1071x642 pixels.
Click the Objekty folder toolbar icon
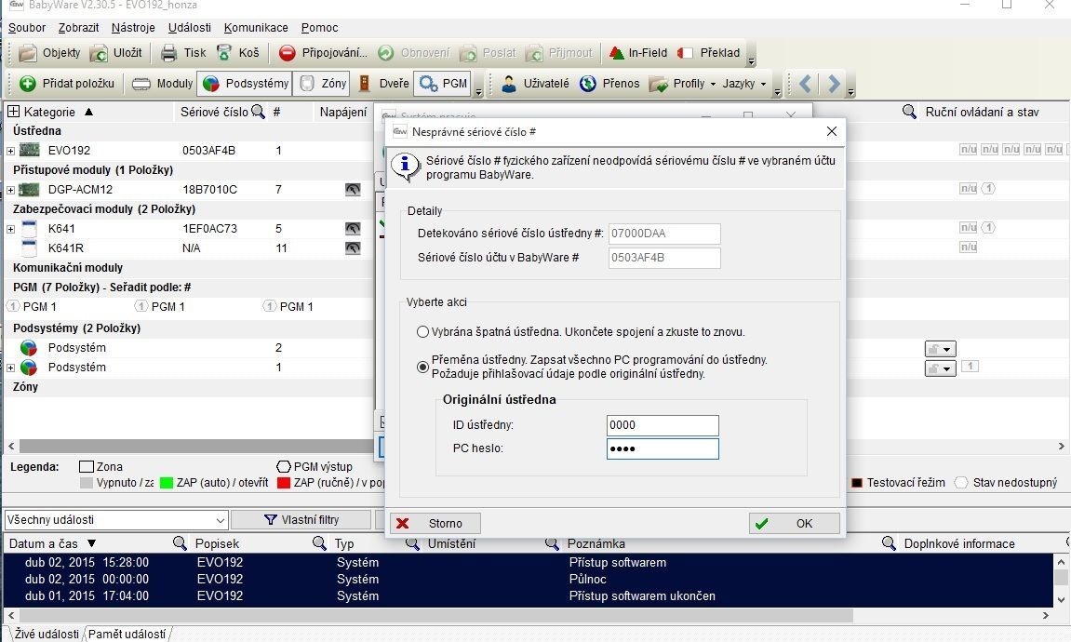coord(29,53)
